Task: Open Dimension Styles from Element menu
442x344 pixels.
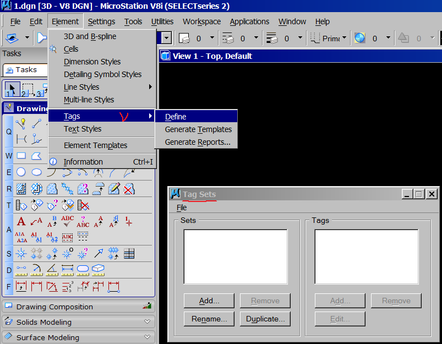Action: coord(101,62)
